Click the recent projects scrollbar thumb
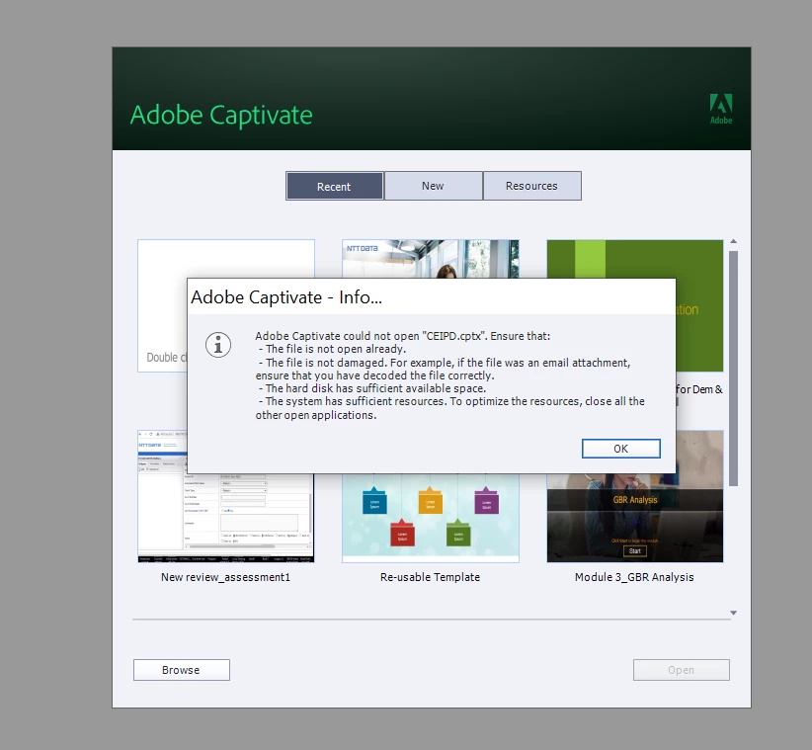The image size is (812, 750). tap(733, 369)
